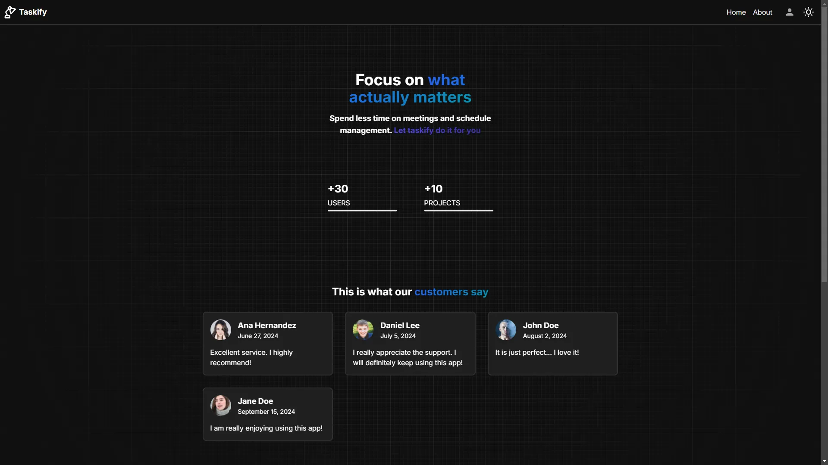Click the Taskify rocket logo icon
Image resolution: width=828 pixels, height=465 pixels.
(10, 12)
